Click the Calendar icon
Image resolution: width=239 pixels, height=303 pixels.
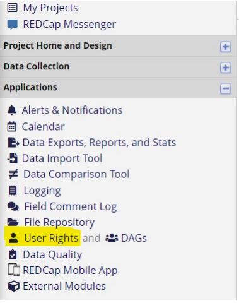click(x=12, y=126)
